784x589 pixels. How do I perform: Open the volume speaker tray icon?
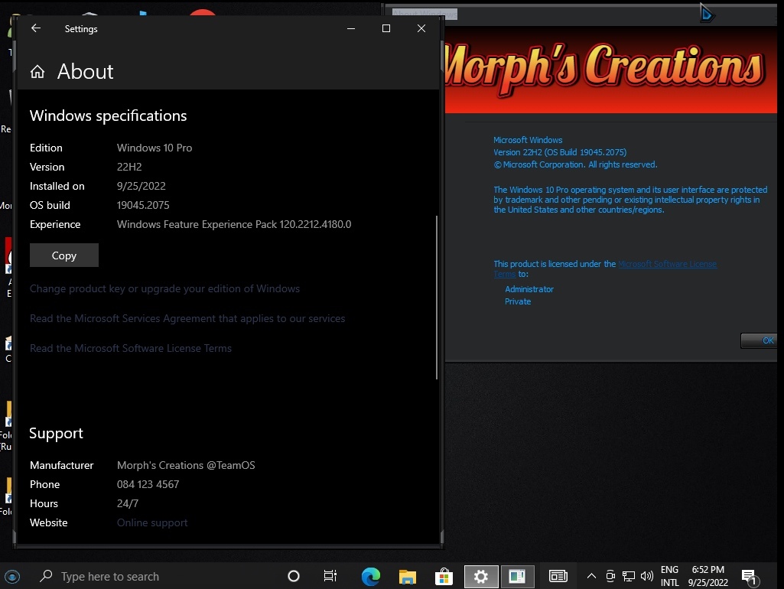tap(646, 576)
